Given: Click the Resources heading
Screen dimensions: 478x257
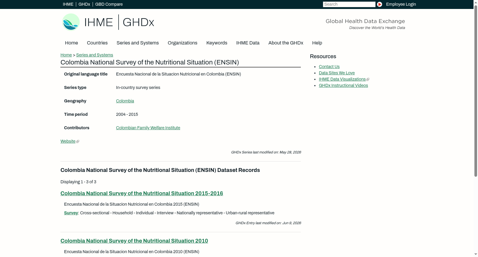Looking at the screenshot, I should coord(323,56).
